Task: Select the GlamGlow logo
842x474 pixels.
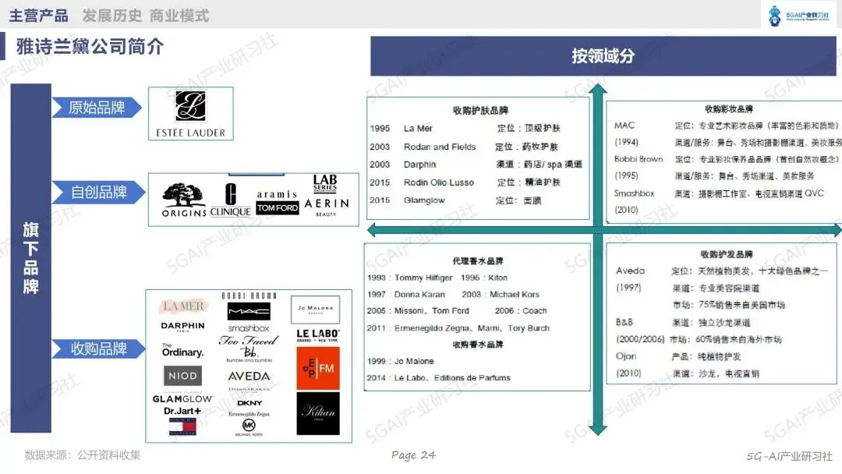Action: (x=182, y=399)
